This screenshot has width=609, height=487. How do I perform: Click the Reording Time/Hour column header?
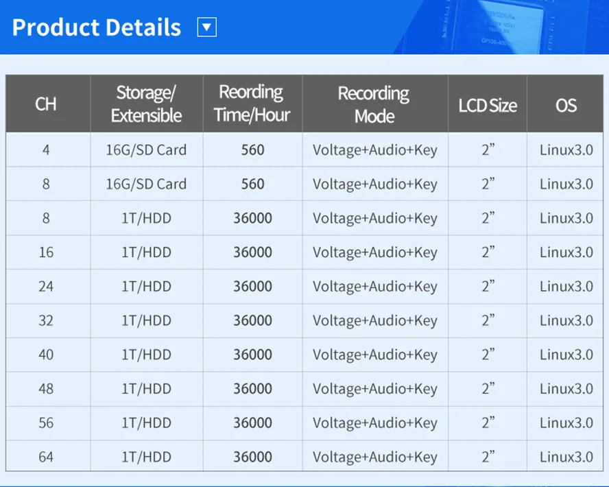[252, 104]
